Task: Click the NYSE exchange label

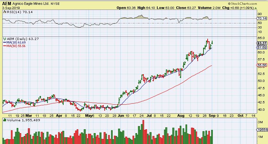Action: 55,4
